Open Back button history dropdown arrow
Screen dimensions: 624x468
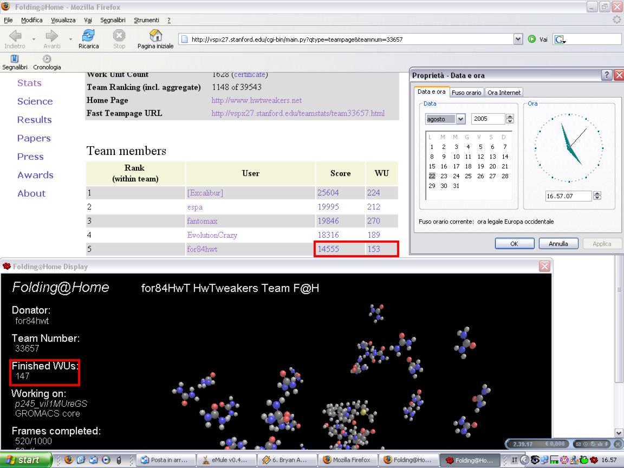click(34, 39)
